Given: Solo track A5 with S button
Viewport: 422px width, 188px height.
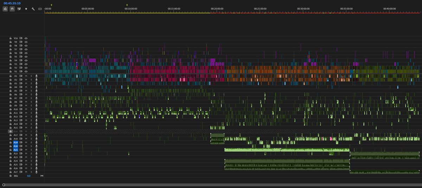Looking at the screenshot, I should (x=31, y=91).
